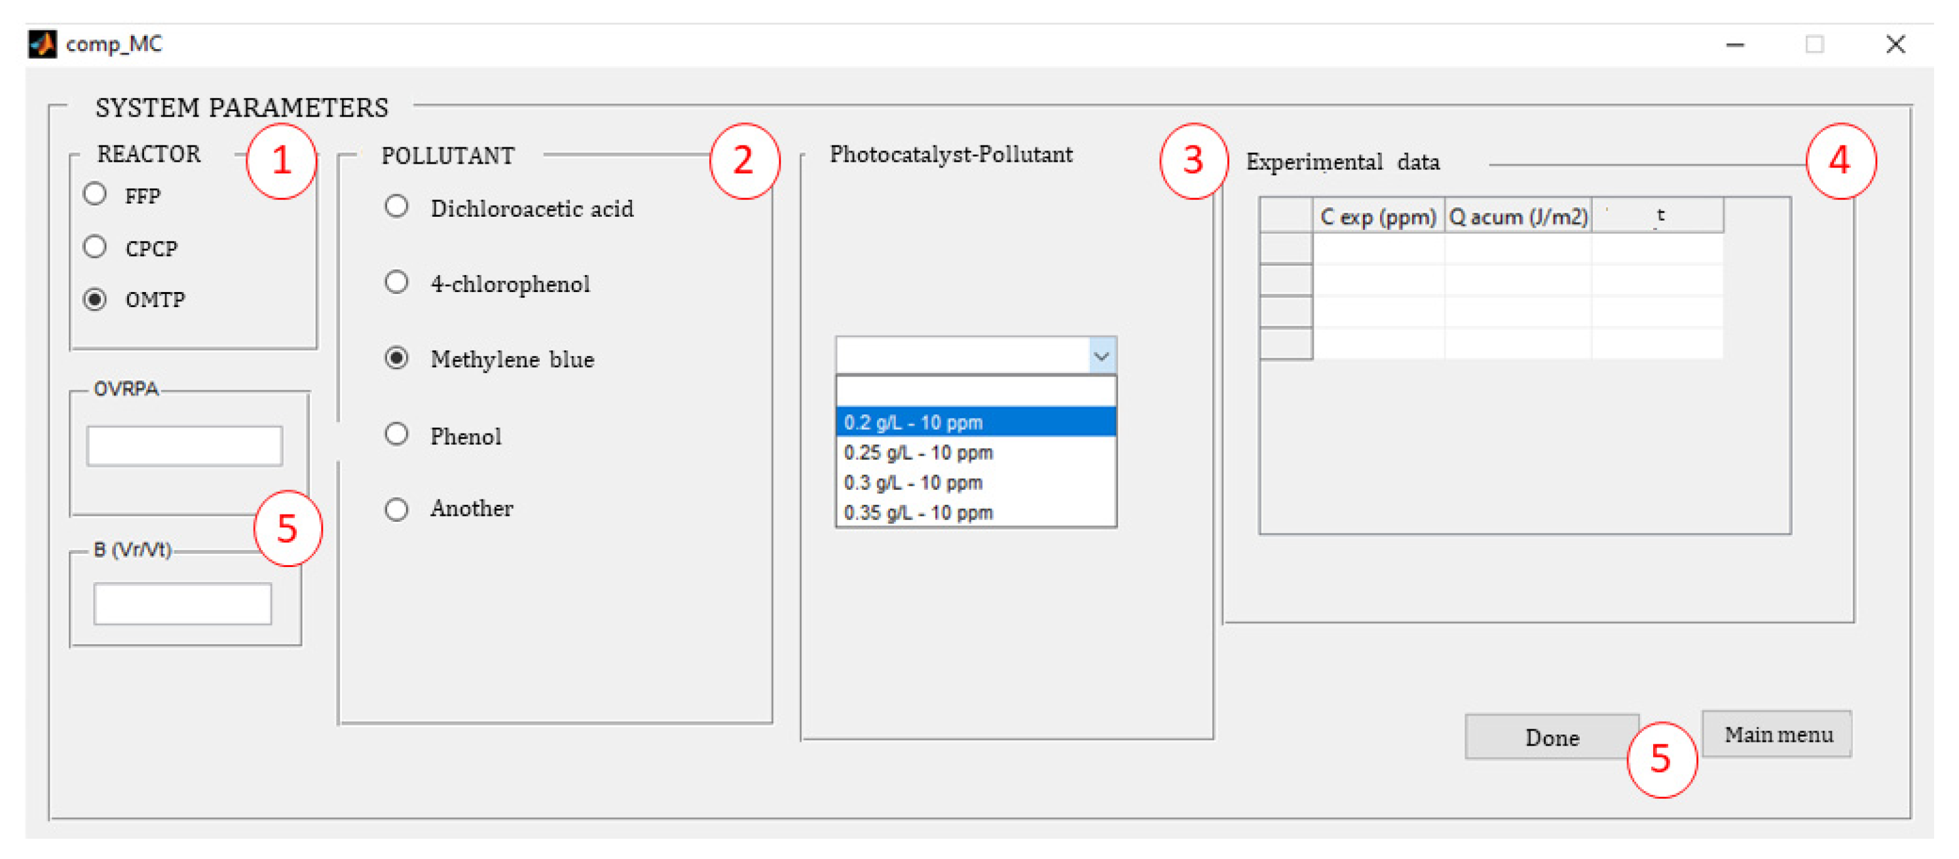Return via the Main menu button
The width and height of the screenshot is (1959, 859).
[x=1776, y=735]
